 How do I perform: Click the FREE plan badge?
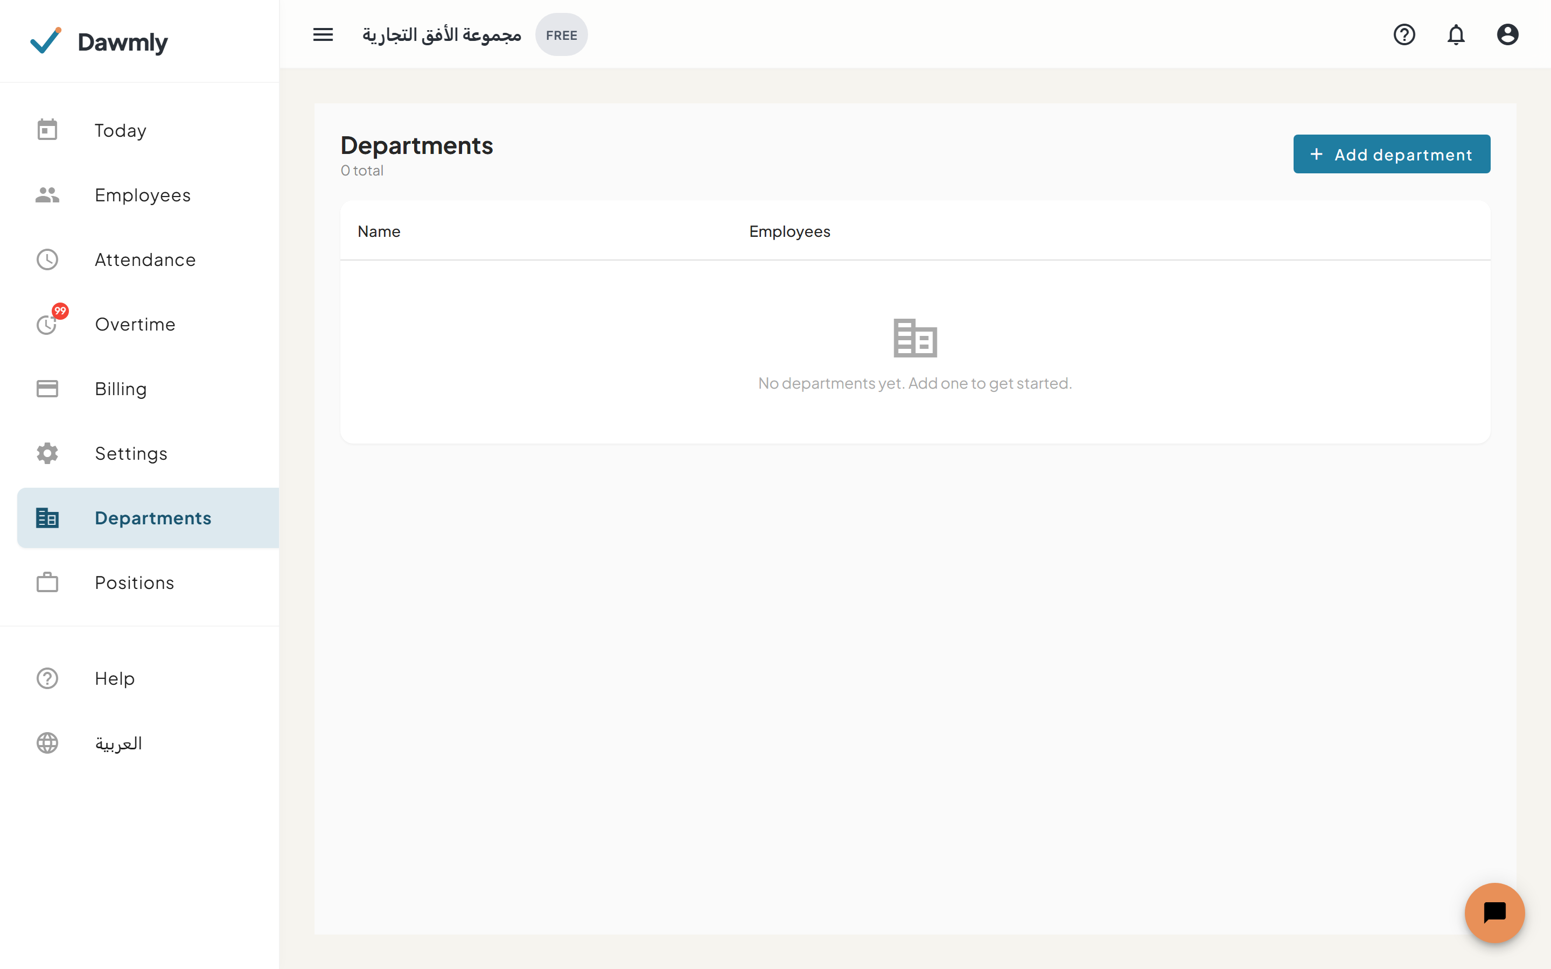point(562,34)
